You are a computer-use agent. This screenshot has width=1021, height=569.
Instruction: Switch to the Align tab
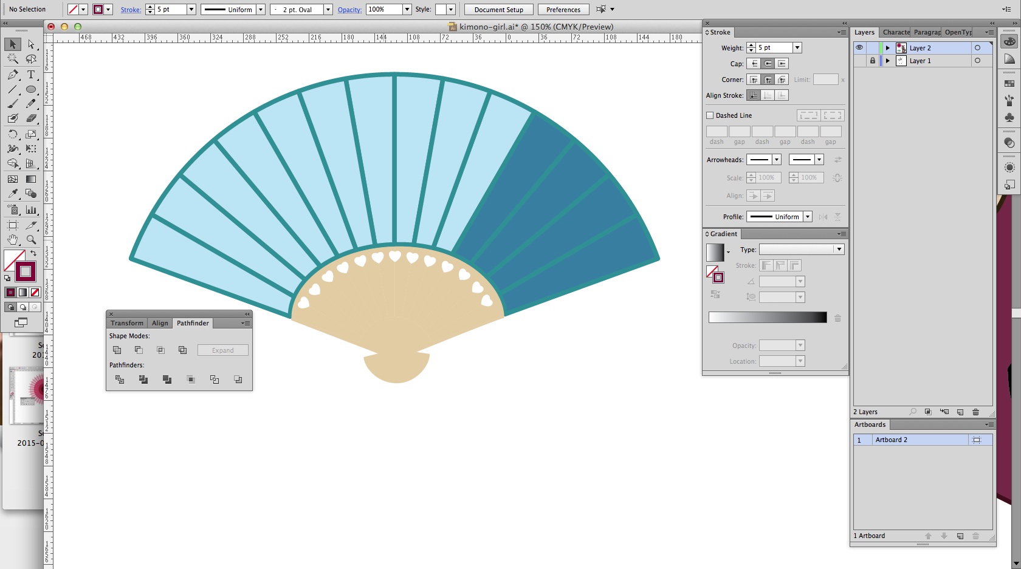click(x=160, y=323)
